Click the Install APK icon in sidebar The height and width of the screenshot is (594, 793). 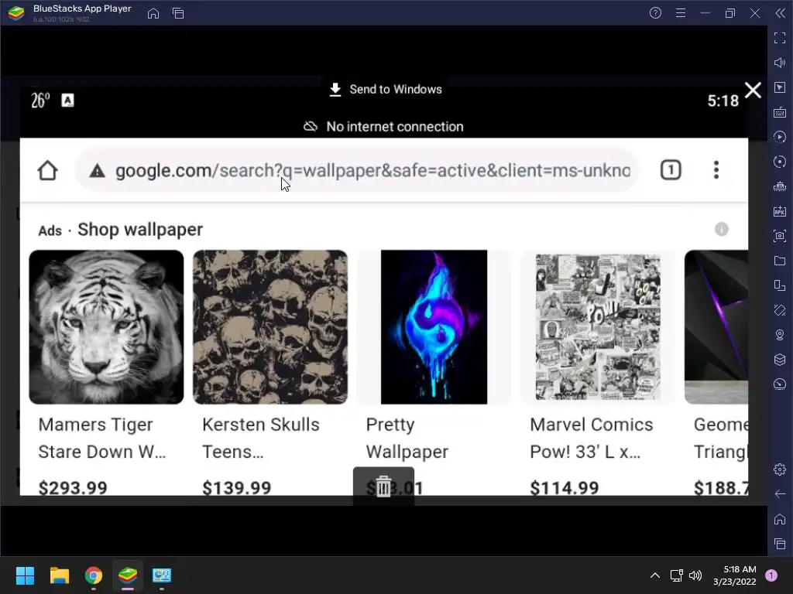pos(780,211)
